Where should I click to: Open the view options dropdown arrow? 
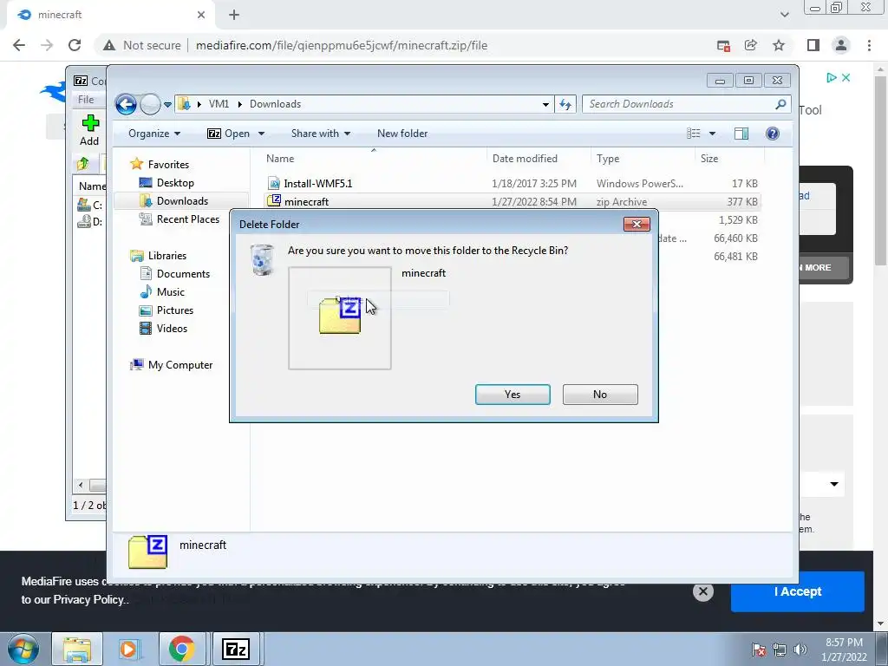click(713, 134)
